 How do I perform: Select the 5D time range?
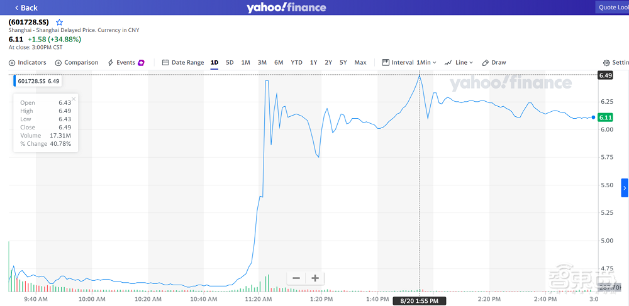(230, 63)
